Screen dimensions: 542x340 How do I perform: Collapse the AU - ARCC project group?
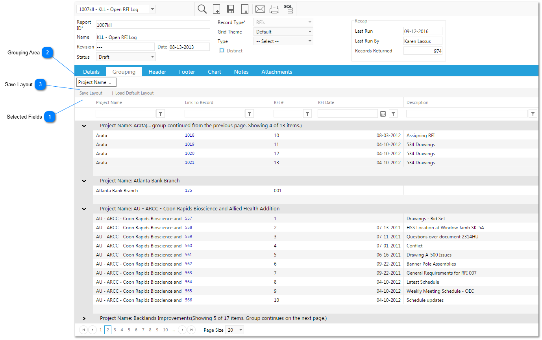[84, 209]
